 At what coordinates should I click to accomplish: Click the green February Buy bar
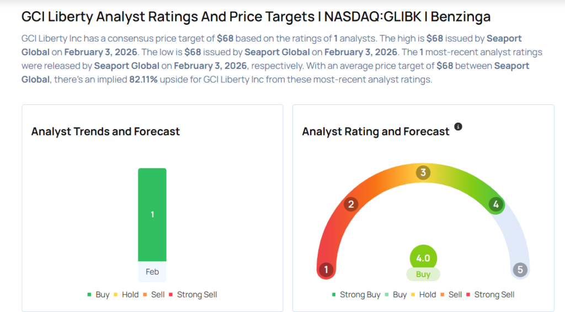[152, 214]
